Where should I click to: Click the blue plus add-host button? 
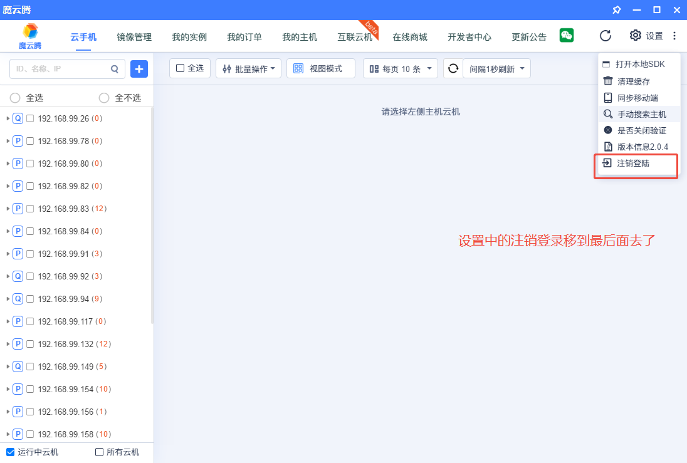coord(139,69)
